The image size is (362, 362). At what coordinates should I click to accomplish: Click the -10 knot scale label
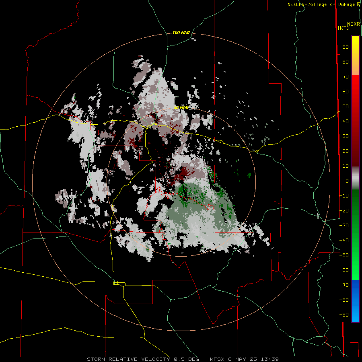click(344, 196)
